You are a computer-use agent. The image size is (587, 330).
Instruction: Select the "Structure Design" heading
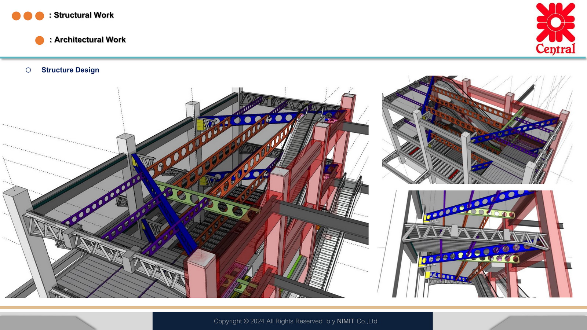pos(70,70)
